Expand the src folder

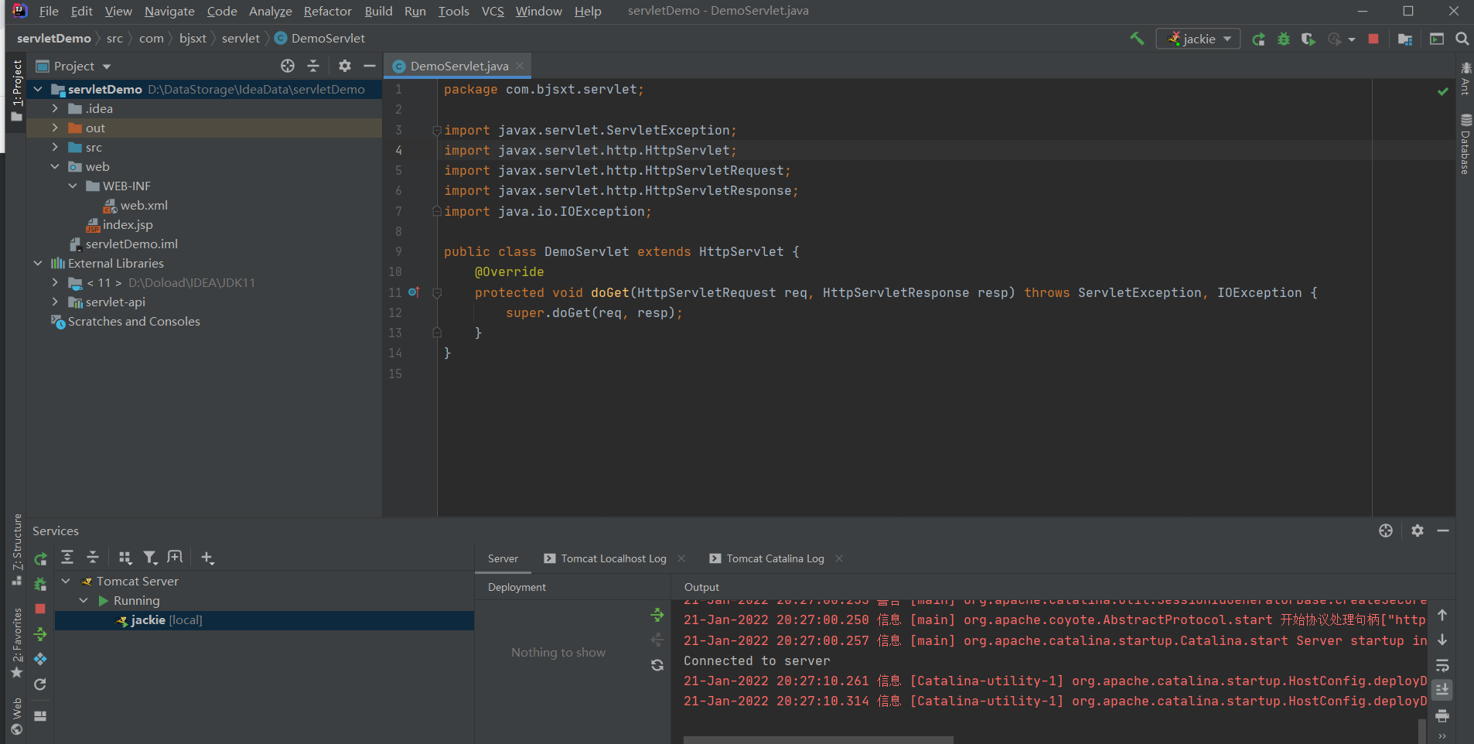click(x=55, y=147)
